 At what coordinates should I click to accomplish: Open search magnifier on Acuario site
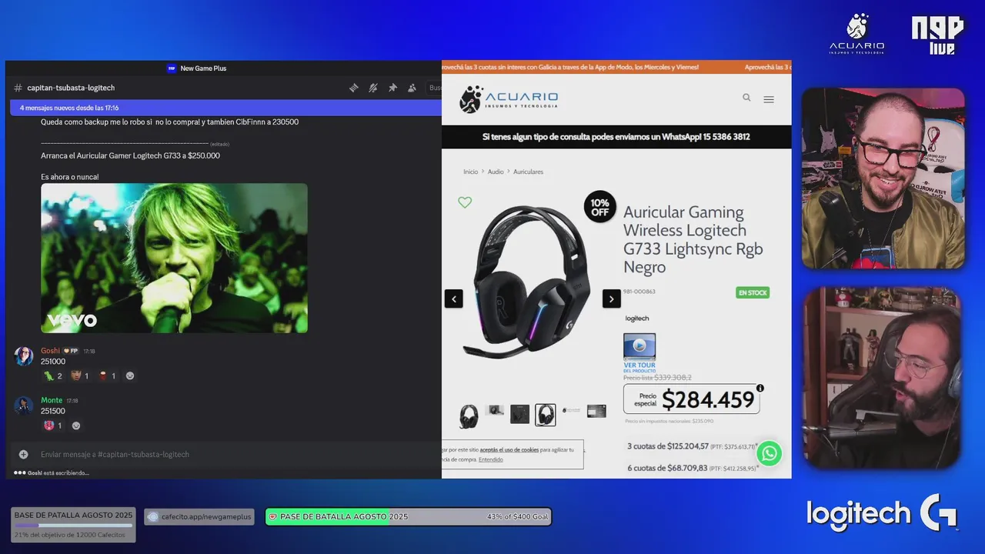(746, 98)
